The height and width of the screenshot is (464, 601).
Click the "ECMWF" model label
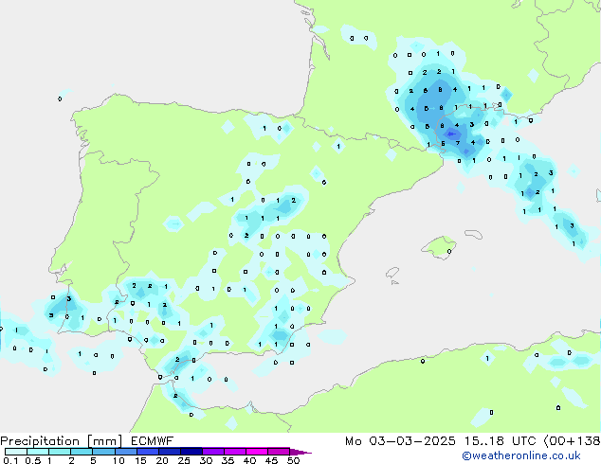[x=152, y=441]
